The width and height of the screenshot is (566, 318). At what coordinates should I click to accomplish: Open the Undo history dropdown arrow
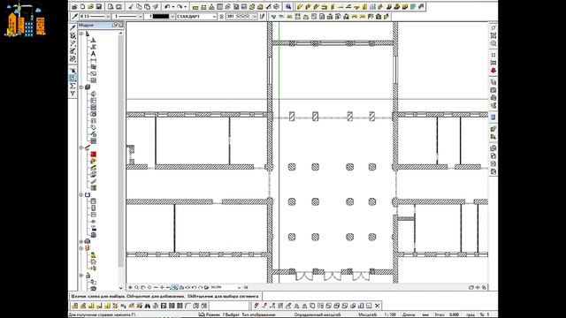click(172, 6)
